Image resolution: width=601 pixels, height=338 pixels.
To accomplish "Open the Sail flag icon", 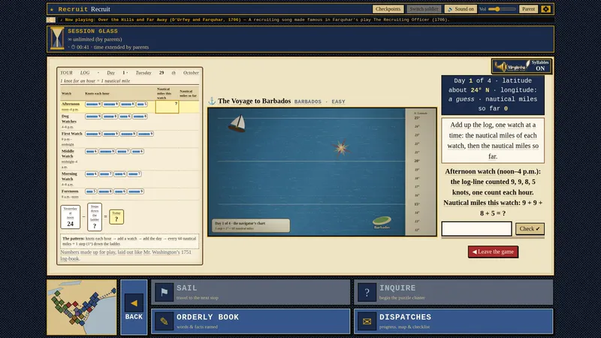I will (164, 292).
